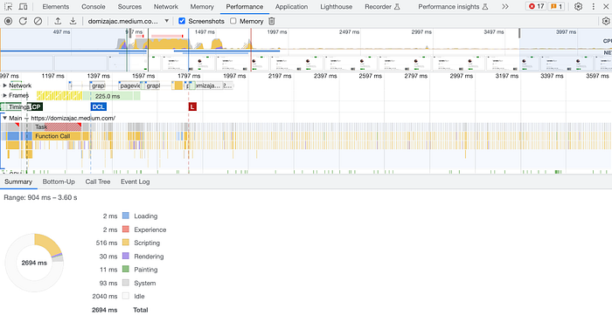Open the Application tab
Image resolution: width=612 pixels, height=322 pixels.
coord(291,7)
